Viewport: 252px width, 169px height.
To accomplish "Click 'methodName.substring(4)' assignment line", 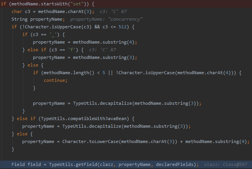I will [85, 42].
